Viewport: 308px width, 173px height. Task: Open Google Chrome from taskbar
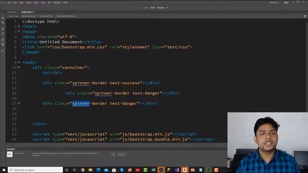coord(82,170)
